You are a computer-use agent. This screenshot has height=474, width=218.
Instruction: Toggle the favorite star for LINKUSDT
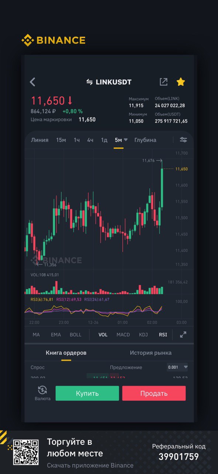tap(181, 82)
